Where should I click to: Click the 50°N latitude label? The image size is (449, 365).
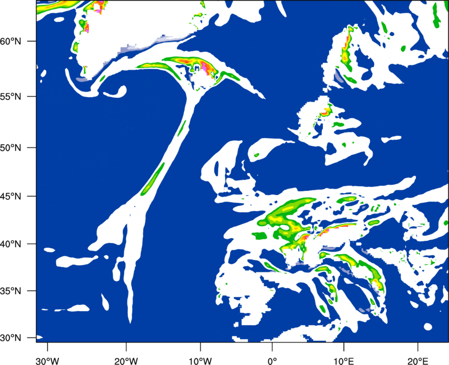(x=11, y=148)
